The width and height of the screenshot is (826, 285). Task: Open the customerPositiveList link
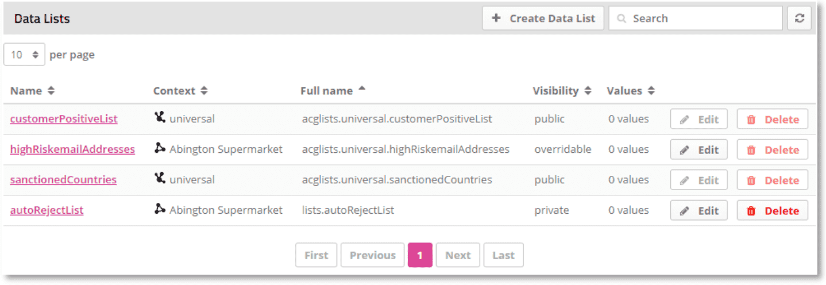point(64,119)
